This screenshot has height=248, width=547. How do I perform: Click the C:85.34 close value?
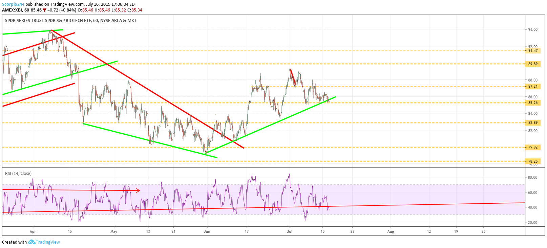[135, 10]
